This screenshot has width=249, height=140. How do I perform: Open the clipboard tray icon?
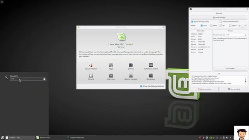click(x=224, y=138)
